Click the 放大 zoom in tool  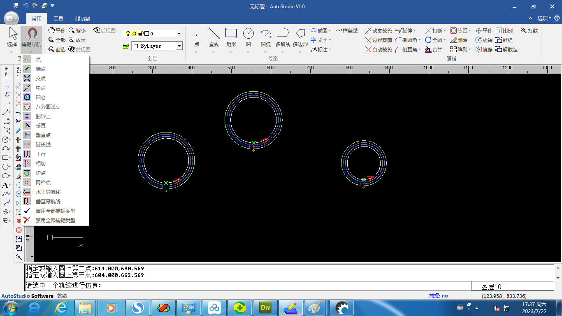pos(77,40)
